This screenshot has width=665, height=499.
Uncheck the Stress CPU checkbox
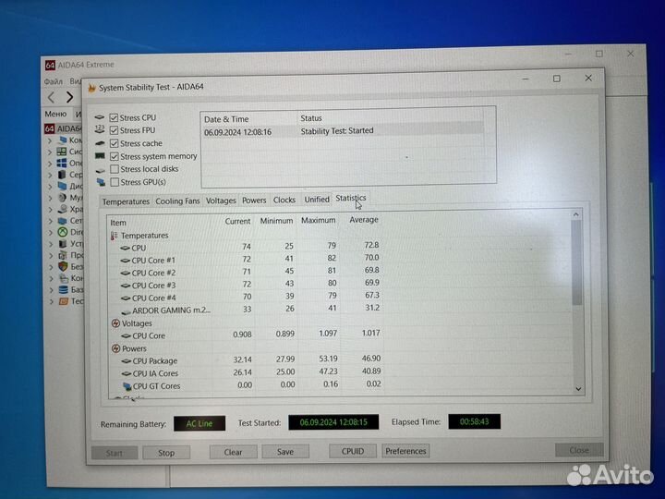tap(114, 117)
